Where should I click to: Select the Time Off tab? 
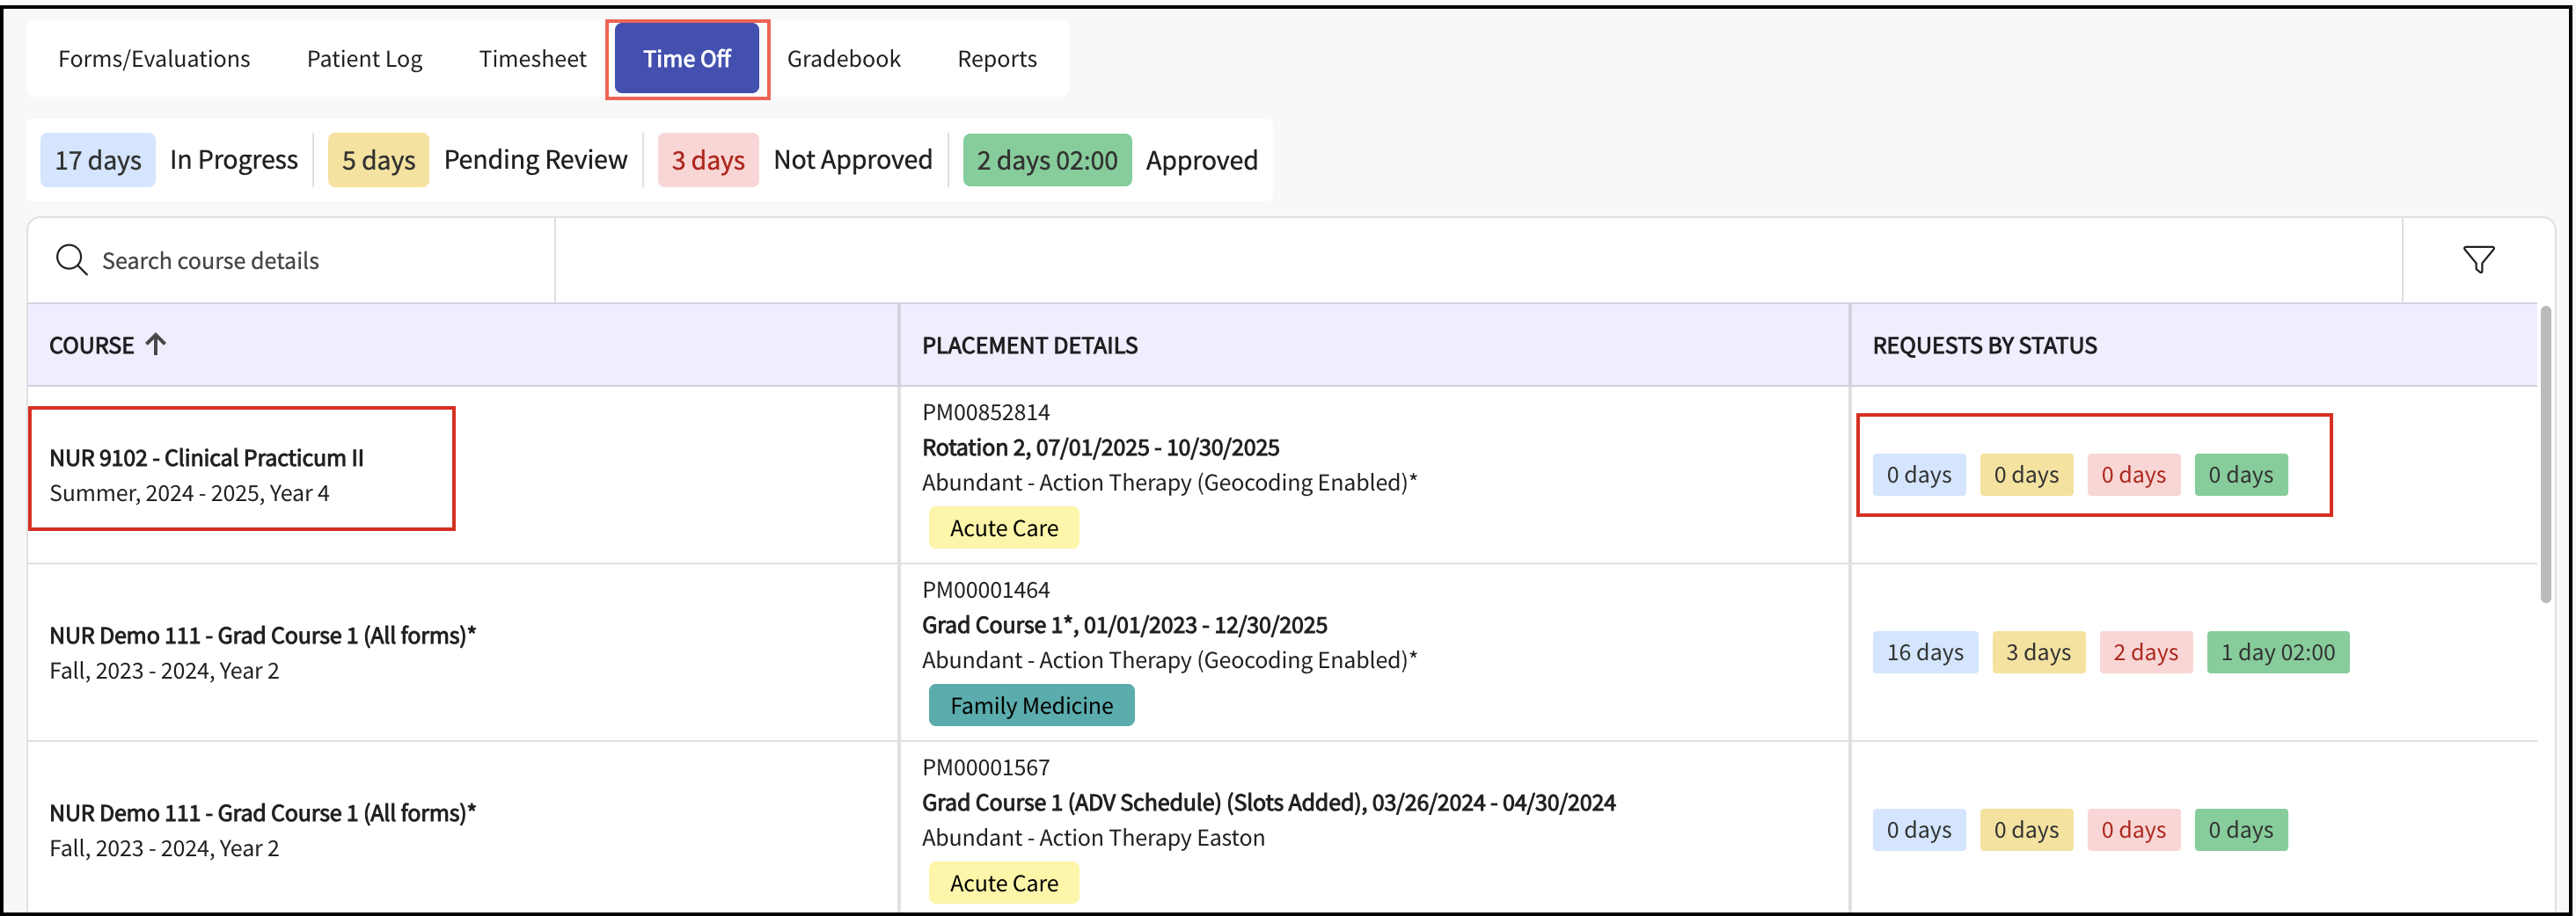(686, 59)
